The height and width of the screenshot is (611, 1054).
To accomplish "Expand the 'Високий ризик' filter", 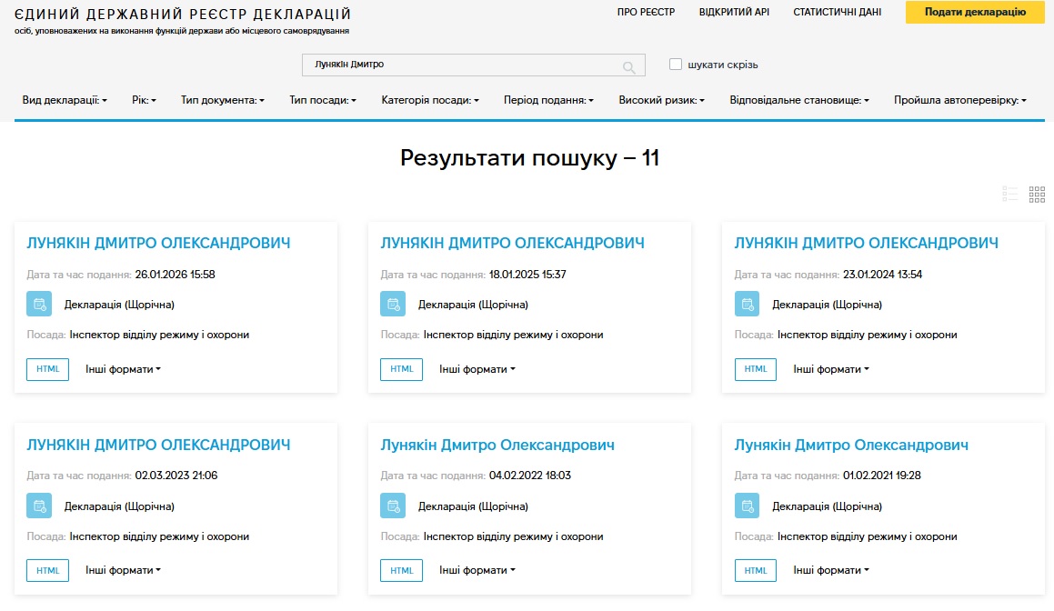I will (661, 100).
